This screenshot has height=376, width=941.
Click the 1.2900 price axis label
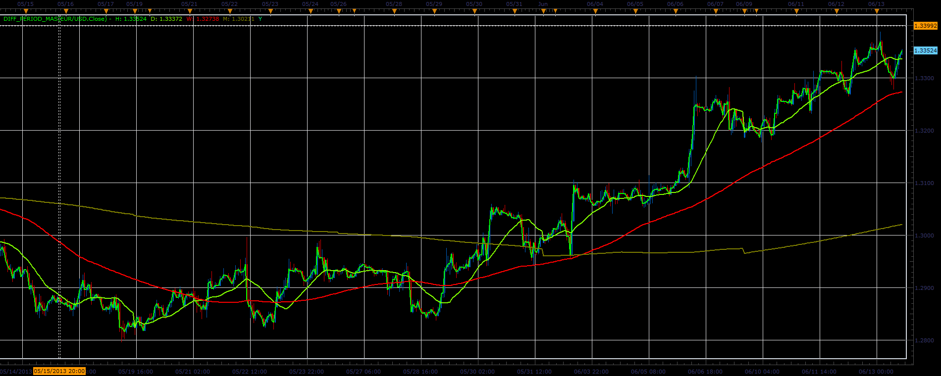(x=925, y=288)
